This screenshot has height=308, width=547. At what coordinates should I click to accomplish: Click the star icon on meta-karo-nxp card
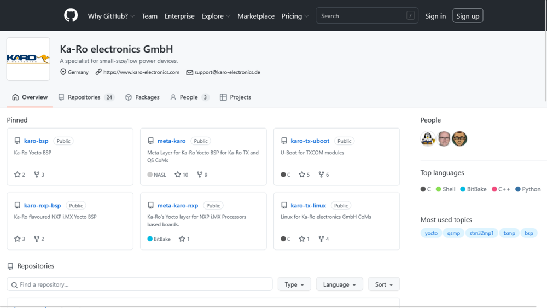tap(182, 239)
